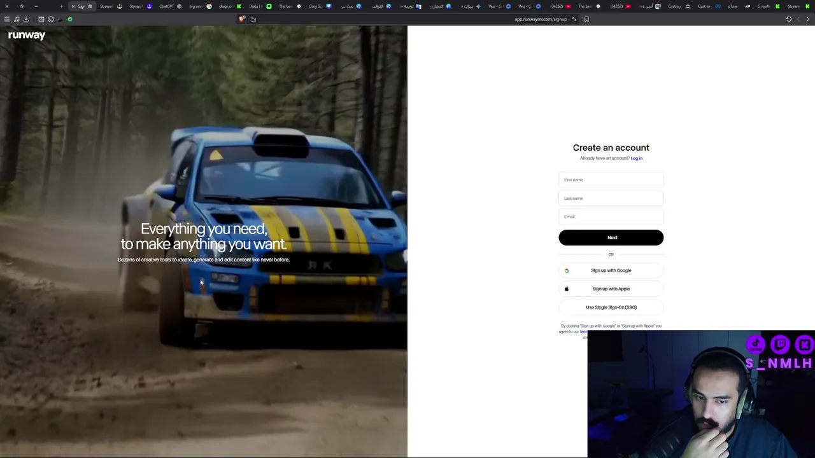Click the Twitch overlay icon
This screenshot has width=815, height=458.
(x=780, y=345)
